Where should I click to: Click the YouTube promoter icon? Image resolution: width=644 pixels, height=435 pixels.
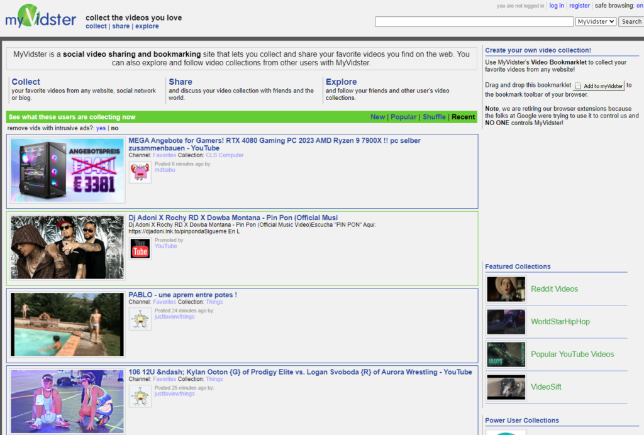coord(140,248)
